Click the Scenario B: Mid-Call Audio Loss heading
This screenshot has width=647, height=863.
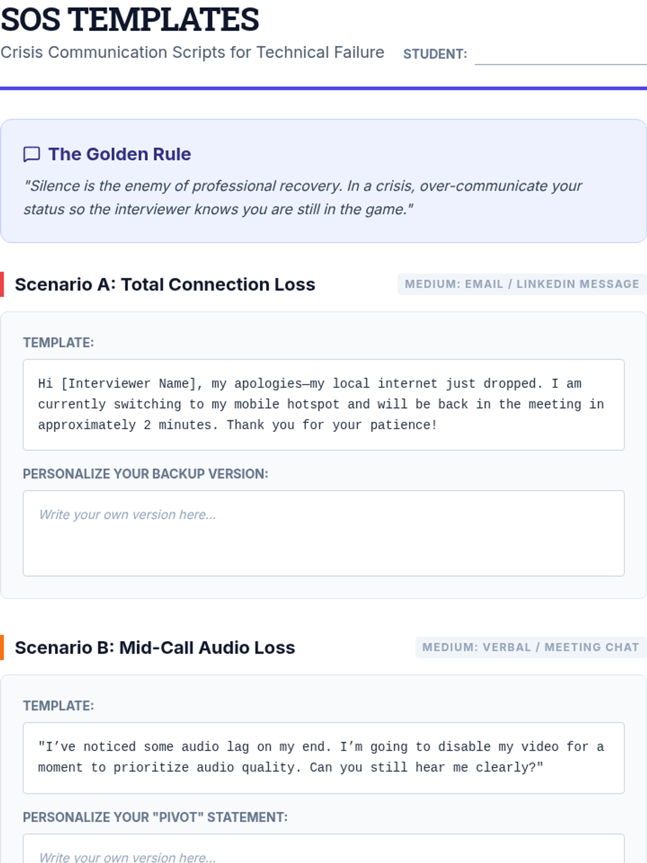[155, 647]
